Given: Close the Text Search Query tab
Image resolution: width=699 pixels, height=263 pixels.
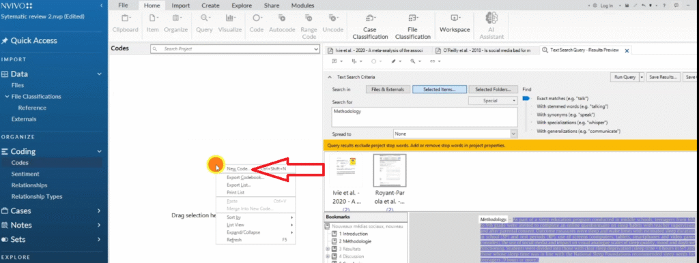Looking at the screenshot, I should [627, 50].
